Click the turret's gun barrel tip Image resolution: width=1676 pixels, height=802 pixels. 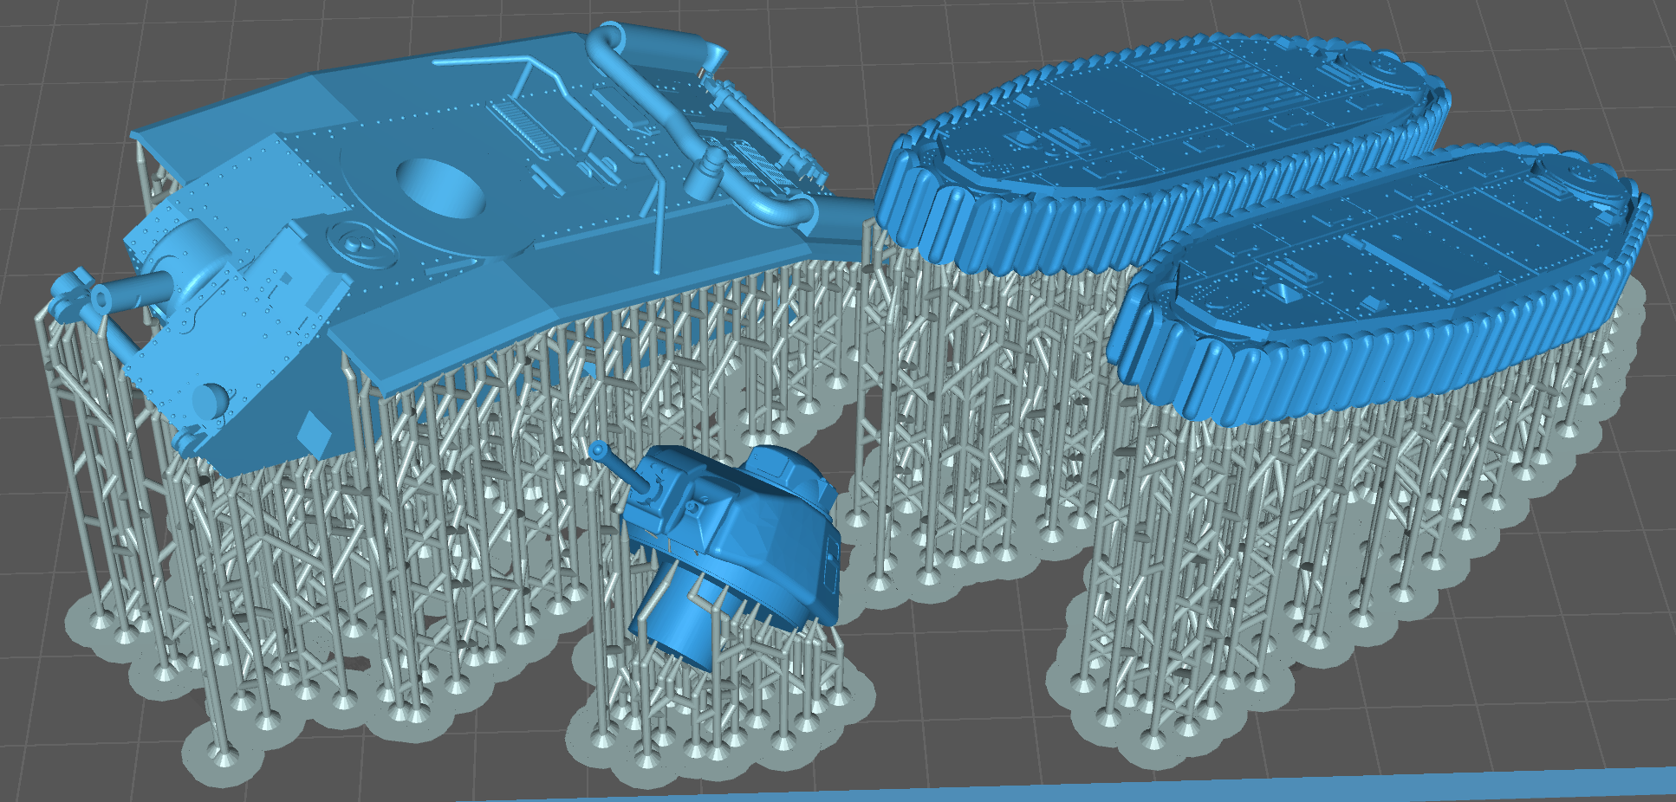pos(597,450)
